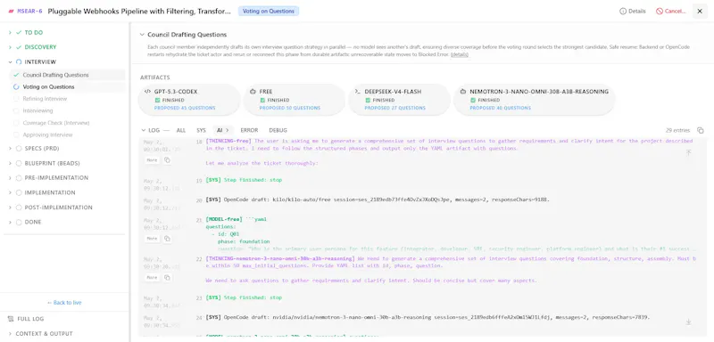
Task: Click the Details button label
Action: tap(637, 12)
